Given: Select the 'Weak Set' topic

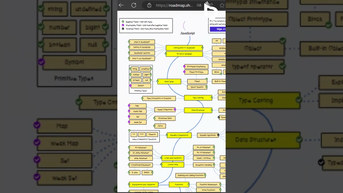Looking at the screenshot, I should 137,122.
